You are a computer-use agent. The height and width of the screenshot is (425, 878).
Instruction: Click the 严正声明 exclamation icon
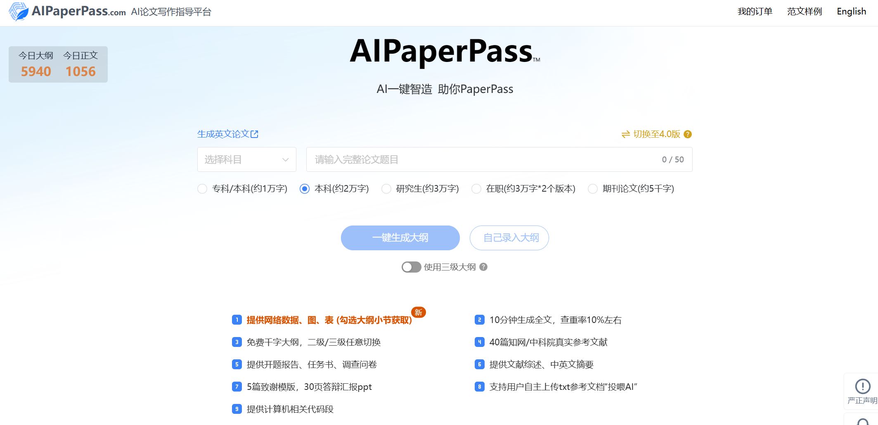pyautogui.click(x=863, y=386)
